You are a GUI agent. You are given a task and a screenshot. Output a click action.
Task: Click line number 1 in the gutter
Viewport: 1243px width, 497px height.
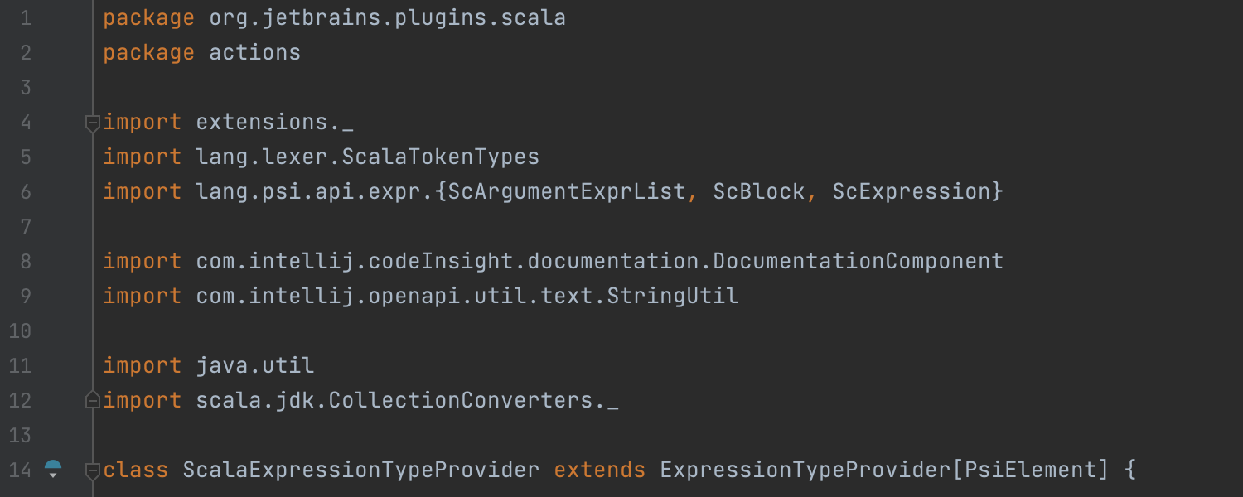click(x=25, y=18)
